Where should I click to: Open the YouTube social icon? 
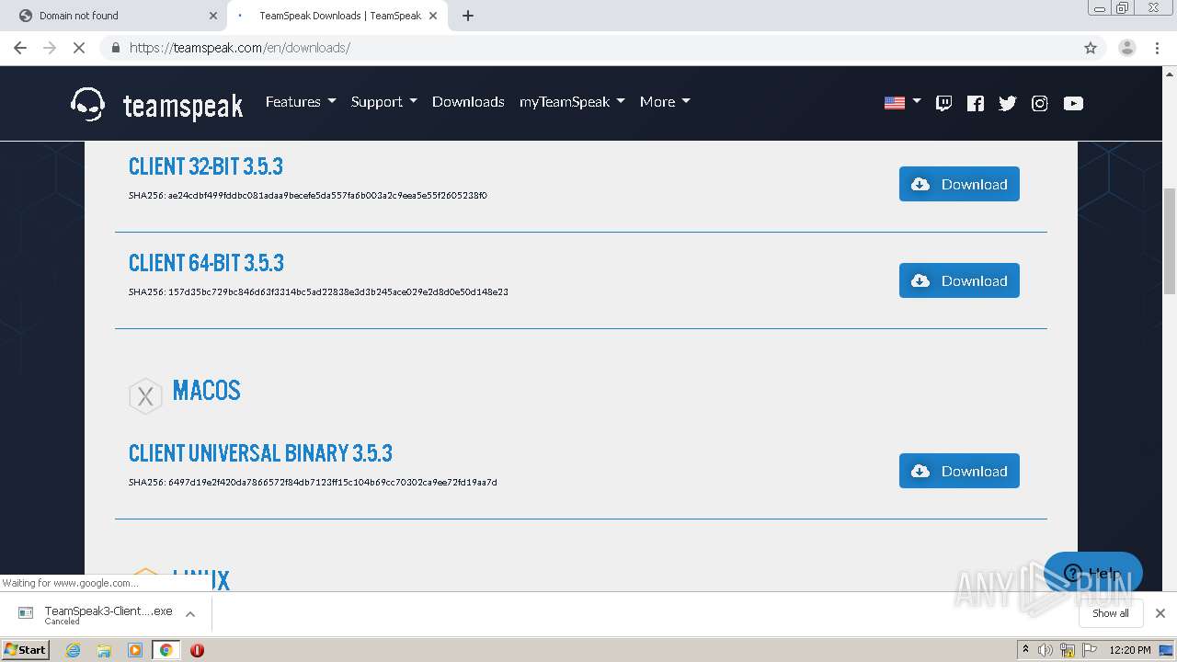pyautogui.click(x=1073, y=103)
